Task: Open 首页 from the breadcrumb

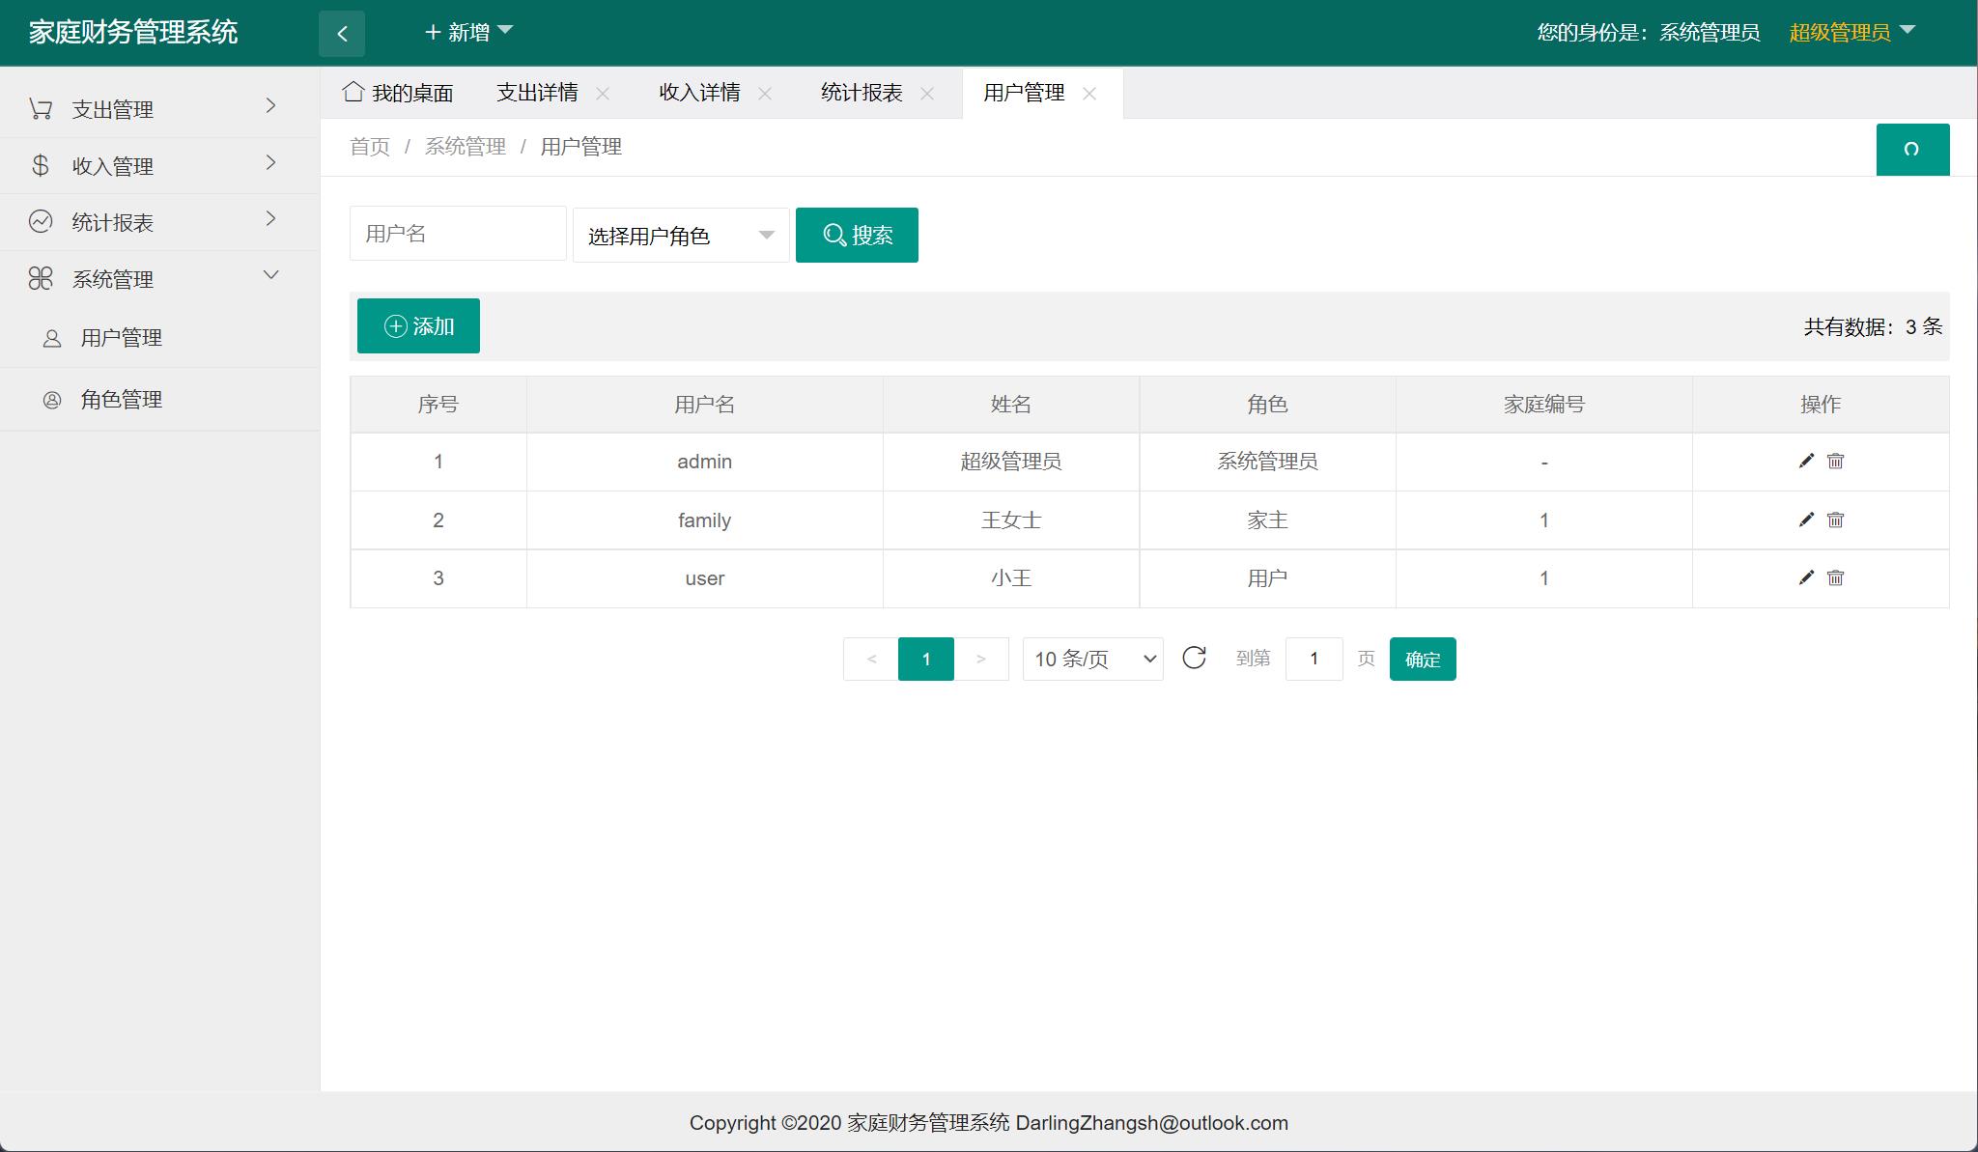Action: [x=370, y=146]
